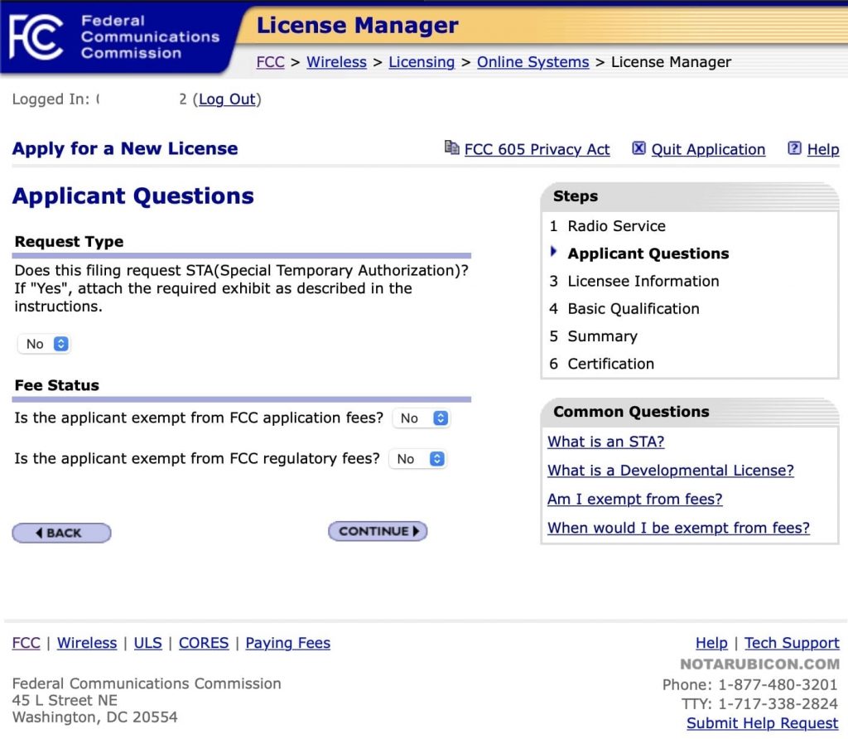This screenshot has width=848, height=739.
Task: Click the 'Applicant Questions' page heading
Action: click(133, 196)
